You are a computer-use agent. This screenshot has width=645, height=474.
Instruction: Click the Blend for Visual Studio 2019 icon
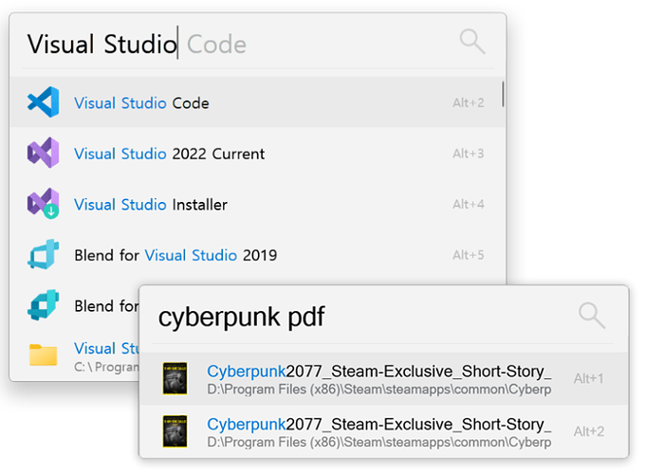point(44,254)
